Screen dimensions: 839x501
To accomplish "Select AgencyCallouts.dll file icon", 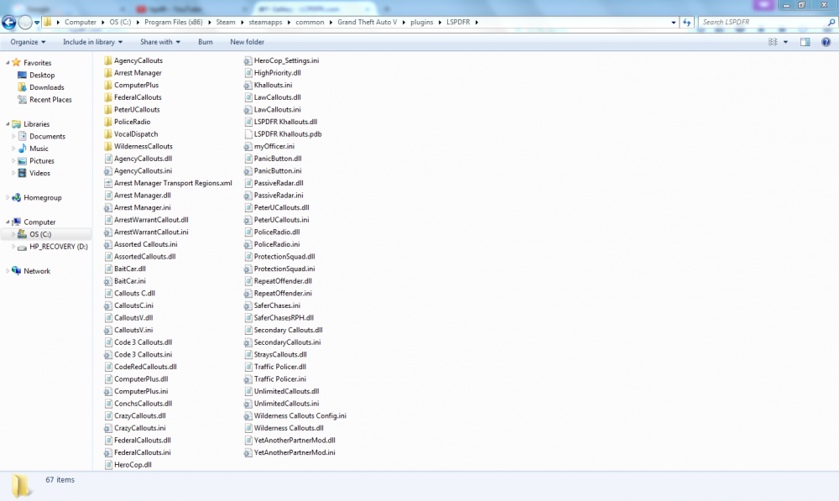I will pyautogui.click(x=108, y=159).
